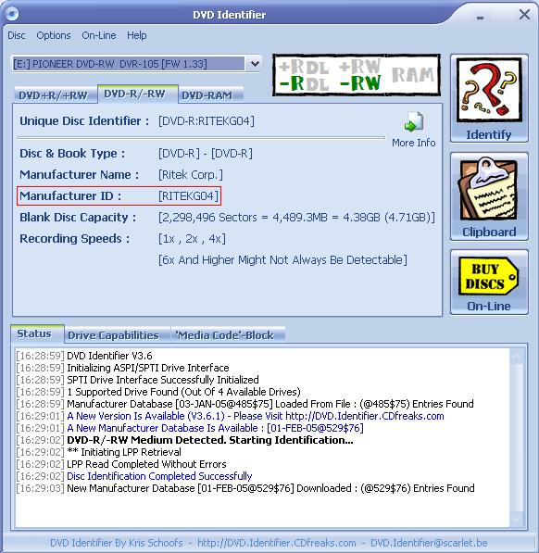Select the PIONEER DVD-RW DVR-105 drive field
Image resolution: width=539 pixels, height=553 pixels.
129,64
